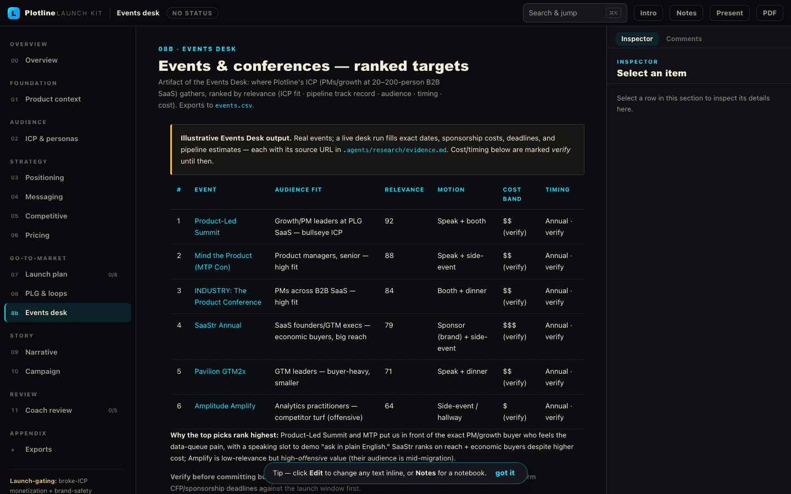Image resolution: width=791 pixels, height=494 pixels.
Task: Click the ⌘K shortcut badge in search
Action: point(613,13)
